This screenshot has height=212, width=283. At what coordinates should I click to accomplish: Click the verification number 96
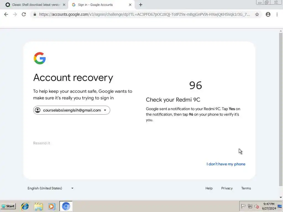(x=195, y=85)
